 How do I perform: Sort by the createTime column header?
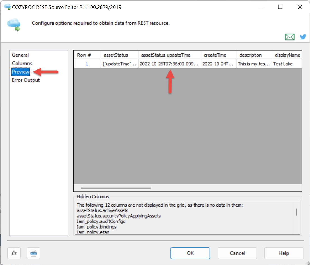tap(219, 55)
